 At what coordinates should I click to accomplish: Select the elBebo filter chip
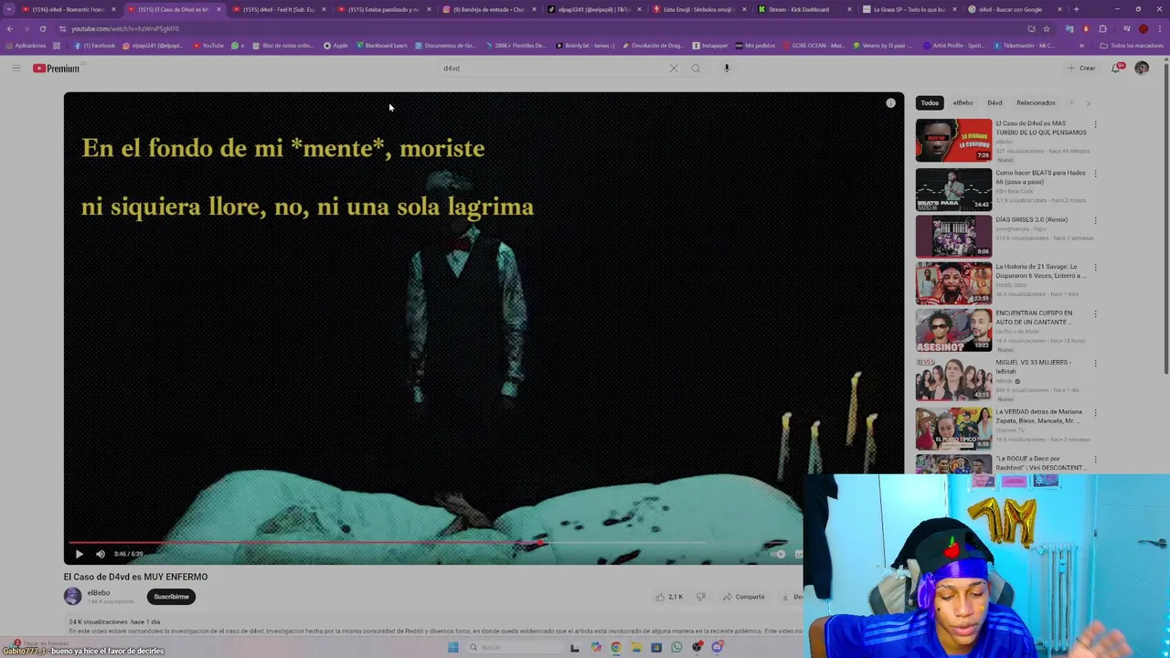pyautogui.click(x=963, y=103)
